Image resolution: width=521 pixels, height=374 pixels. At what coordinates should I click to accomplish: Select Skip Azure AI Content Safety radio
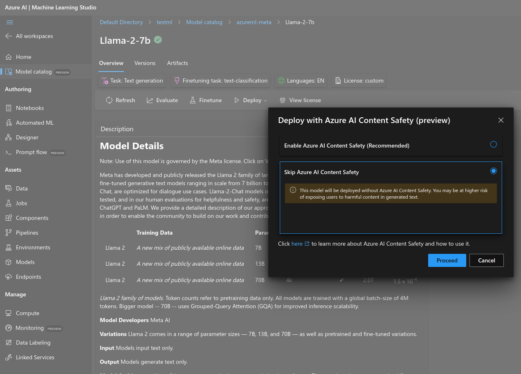click(494, 171)
